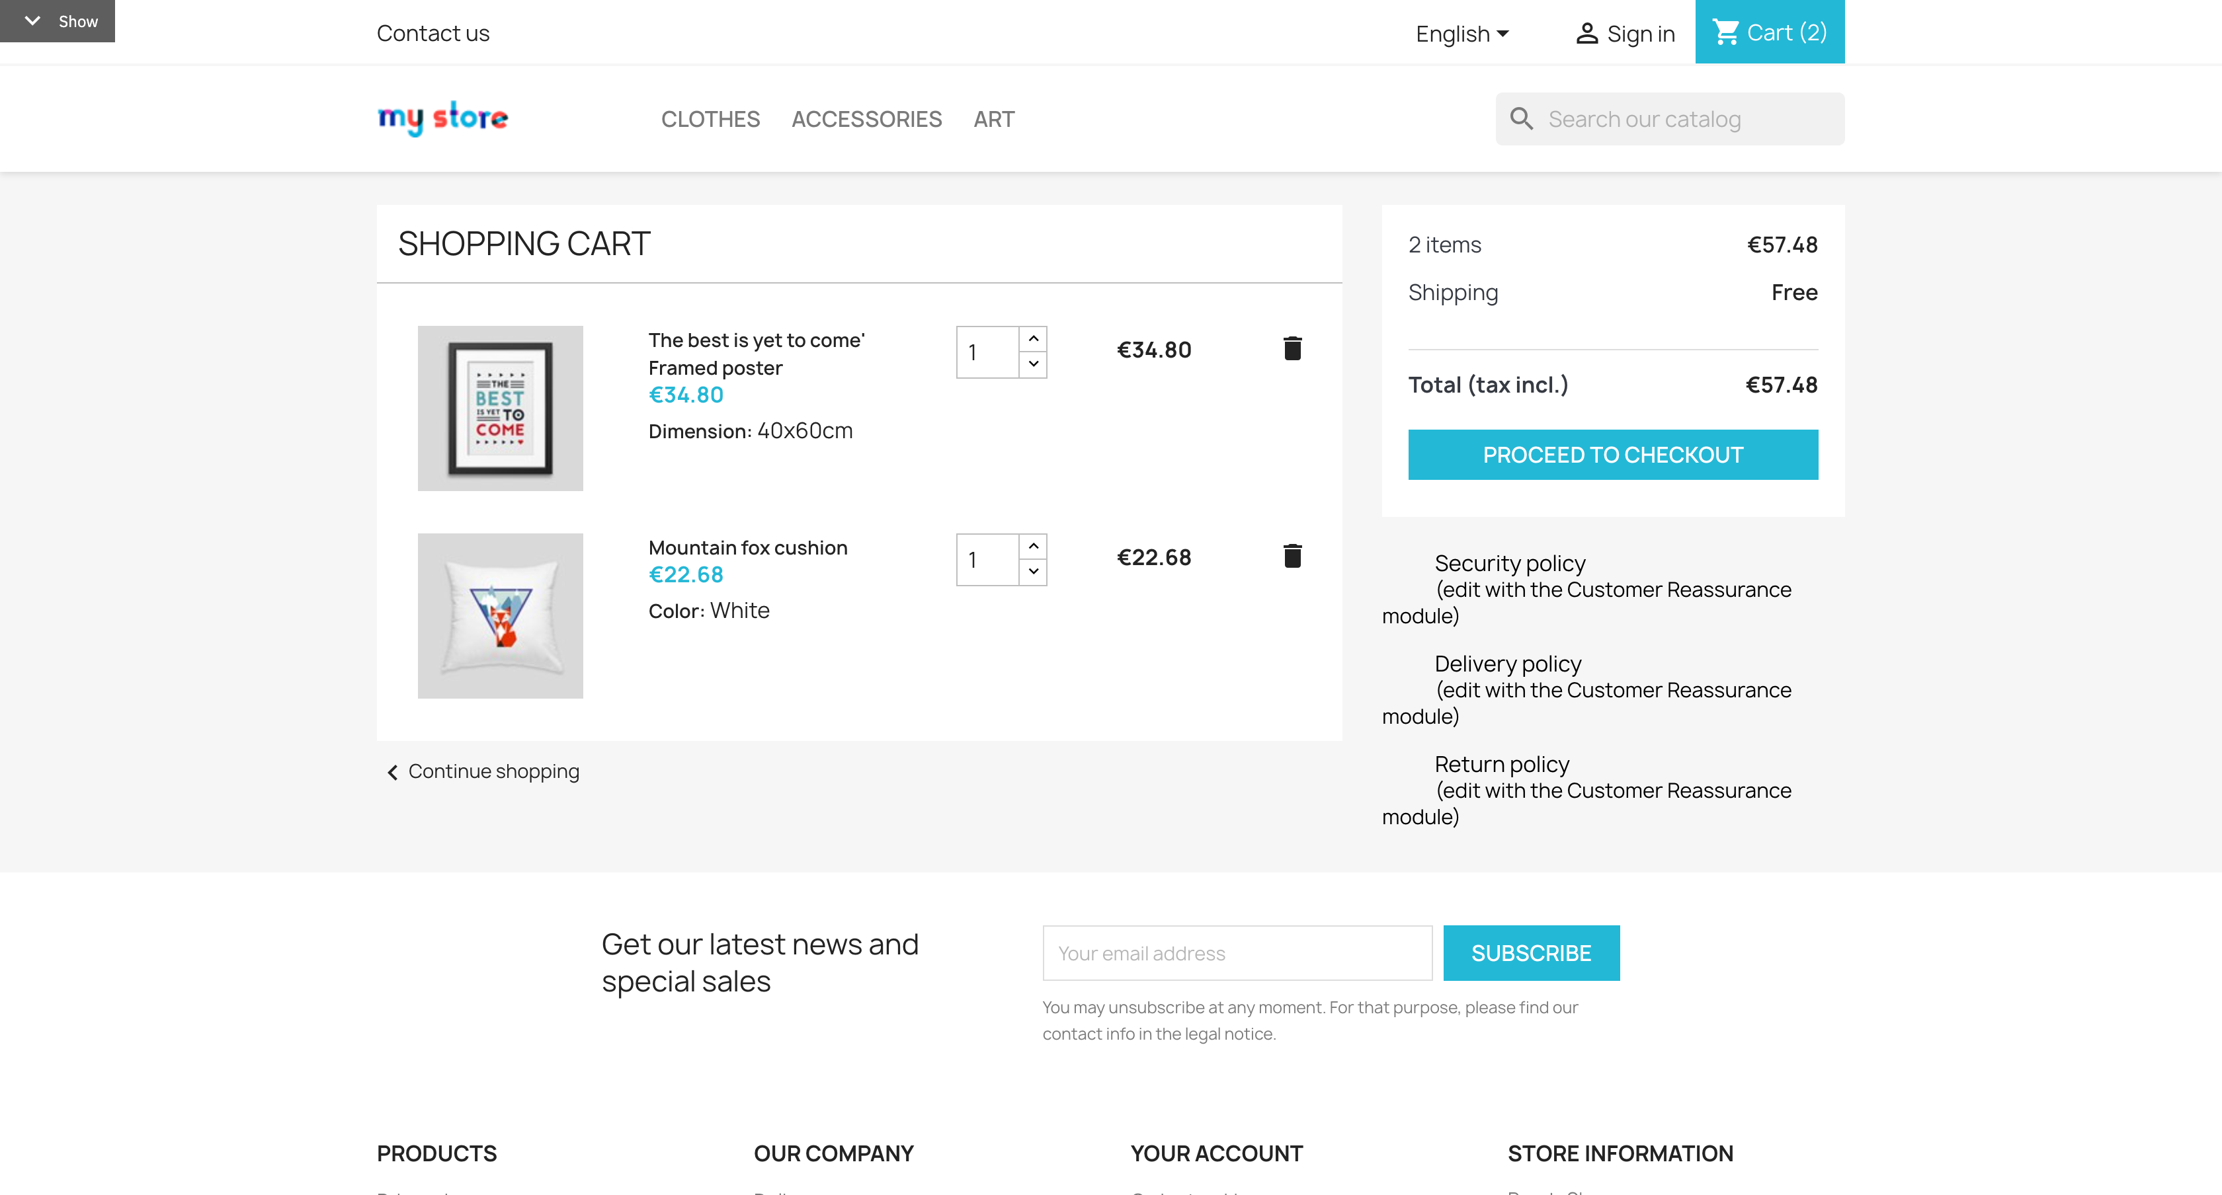Go to the Art category
The image size is (2222, 1195).
pos(994,119)
